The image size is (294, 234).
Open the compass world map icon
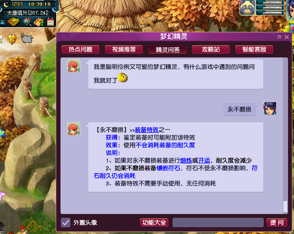tap(13, 22)
